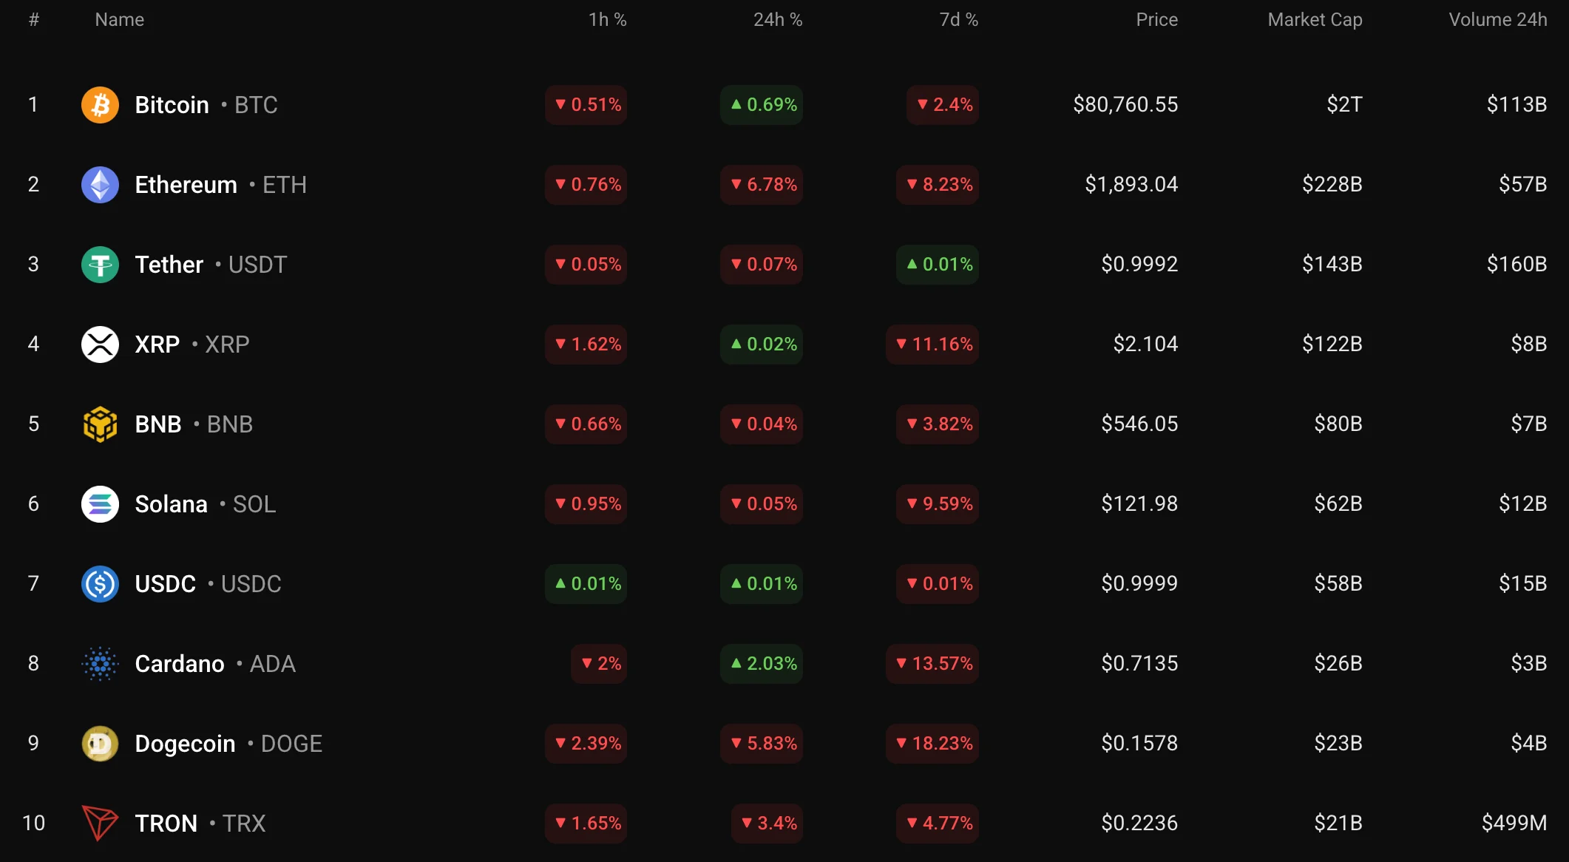Click the Bitcoin logo icon
This screenshot has width=1569, height=862.
pos(100,105)
